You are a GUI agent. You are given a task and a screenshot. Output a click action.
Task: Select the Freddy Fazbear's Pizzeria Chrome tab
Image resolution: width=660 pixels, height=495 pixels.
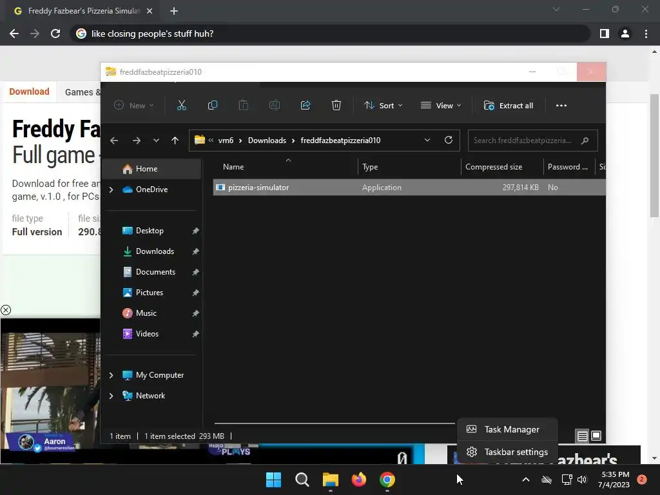pyautogui.click(x=83, y=11)
